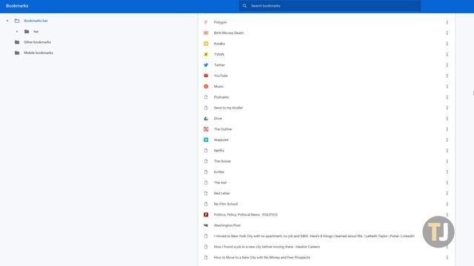The height and width of the screenshot is (266, 474).
Task: Open more actions for the POLITICO bookmark
Action: click(447, 215)
